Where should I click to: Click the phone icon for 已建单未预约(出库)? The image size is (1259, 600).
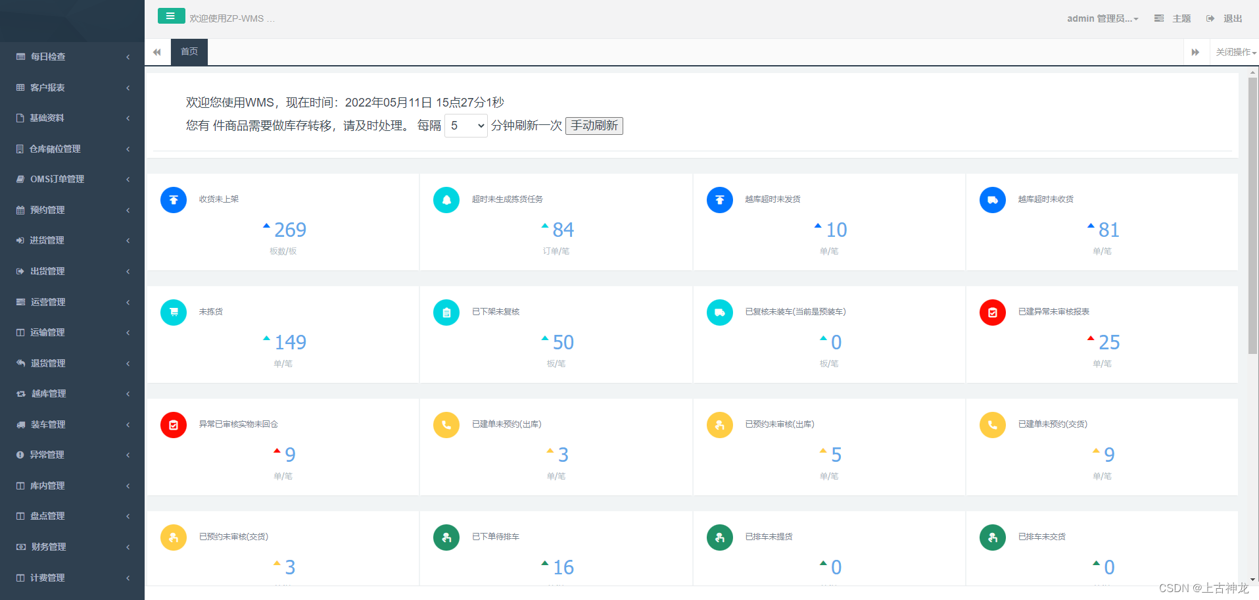[x=446, y=425]
